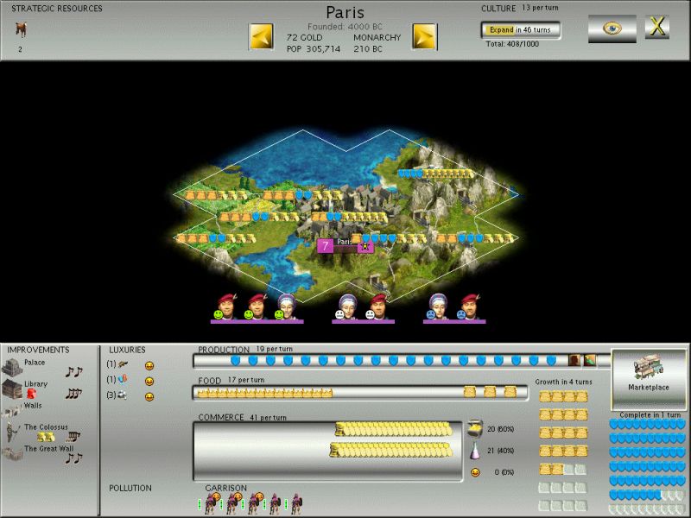Image resolution: width=691 pixels, height=518 pixels.
Task: Click the Palace culture music notes
Action: (74, 372)
